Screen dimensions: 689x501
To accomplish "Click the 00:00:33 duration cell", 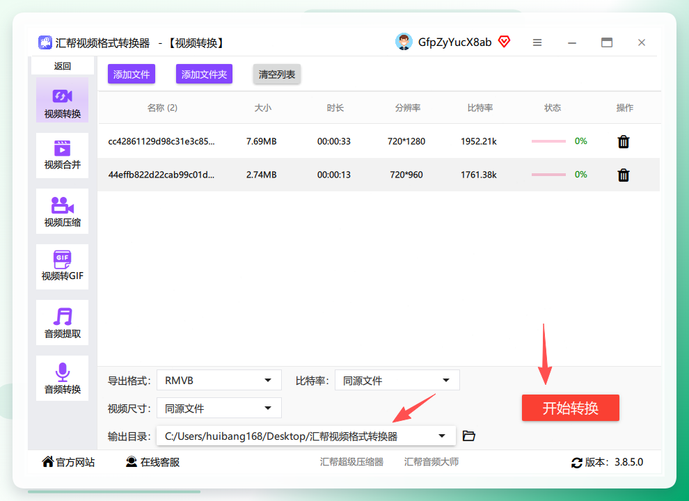I will pos(334,141).
